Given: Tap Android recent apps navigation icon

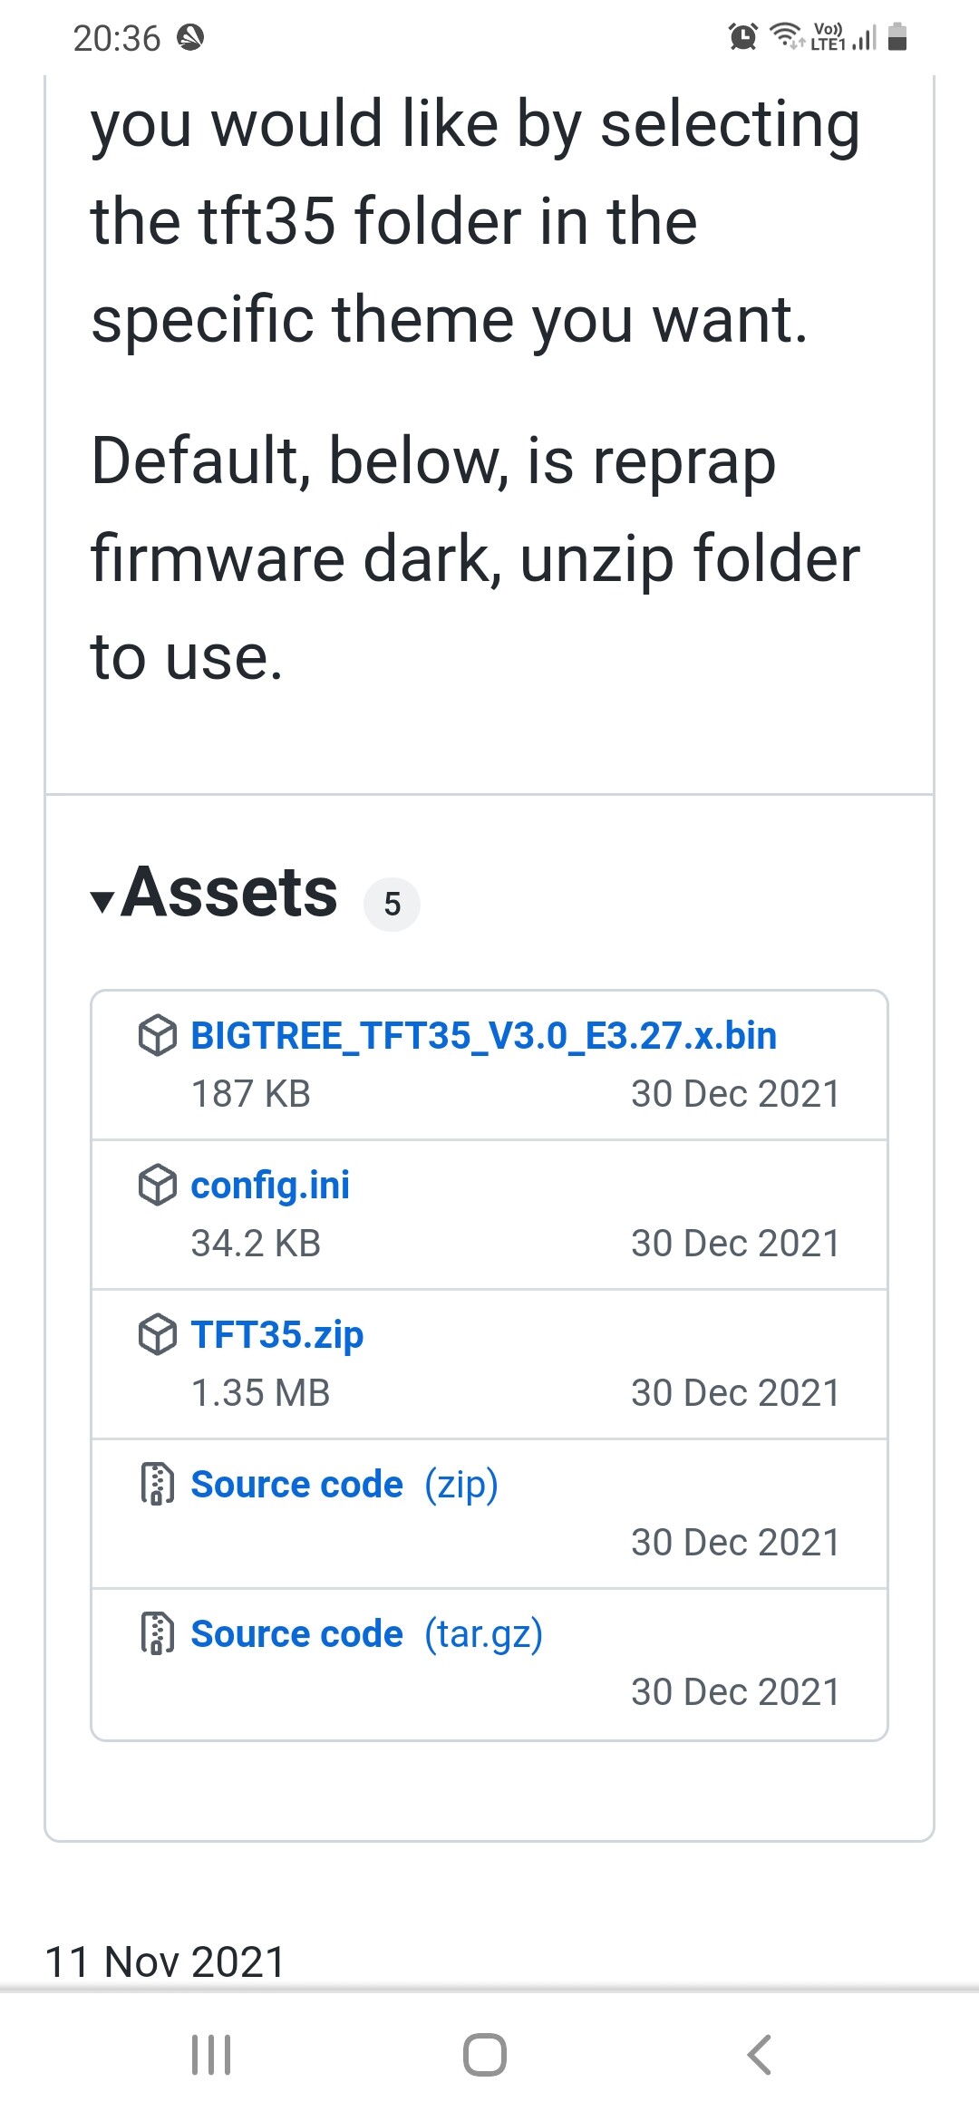Looking at the screenshot, I should 211,2054.
